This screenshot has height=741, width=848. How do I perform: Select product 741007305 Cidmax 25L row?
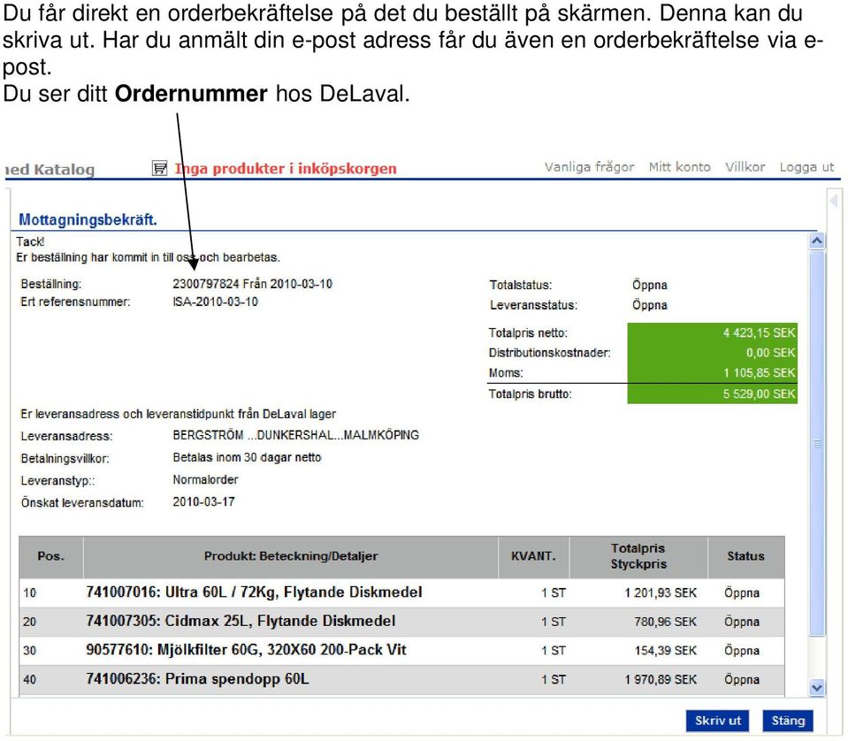tap(401, 622)
